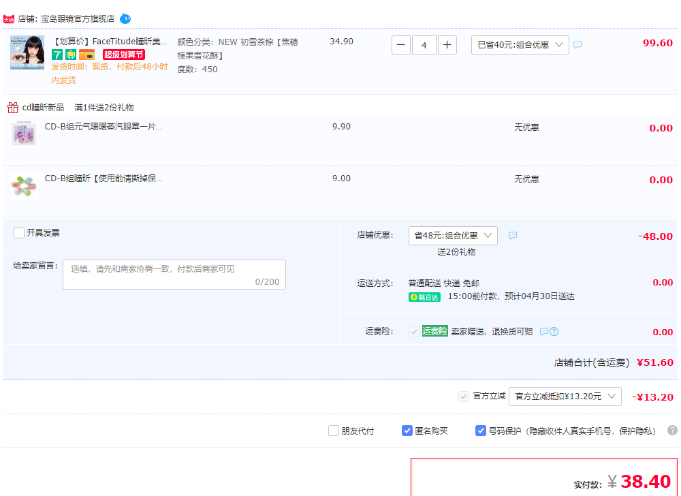
Task: Open the CD-B组瞳昕【使用前请撕掉保 gift link
Action: click(104, 179)
